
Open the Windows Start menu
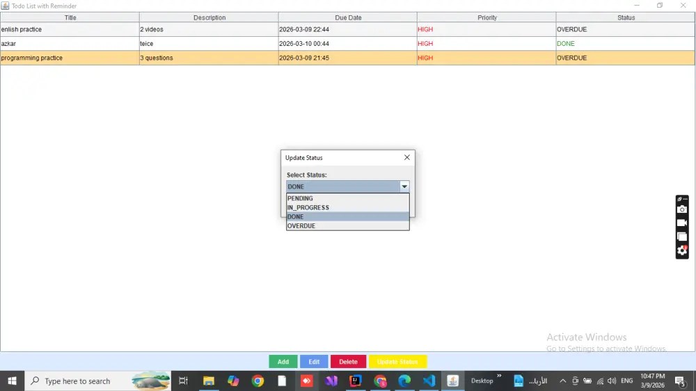point(12,381)
